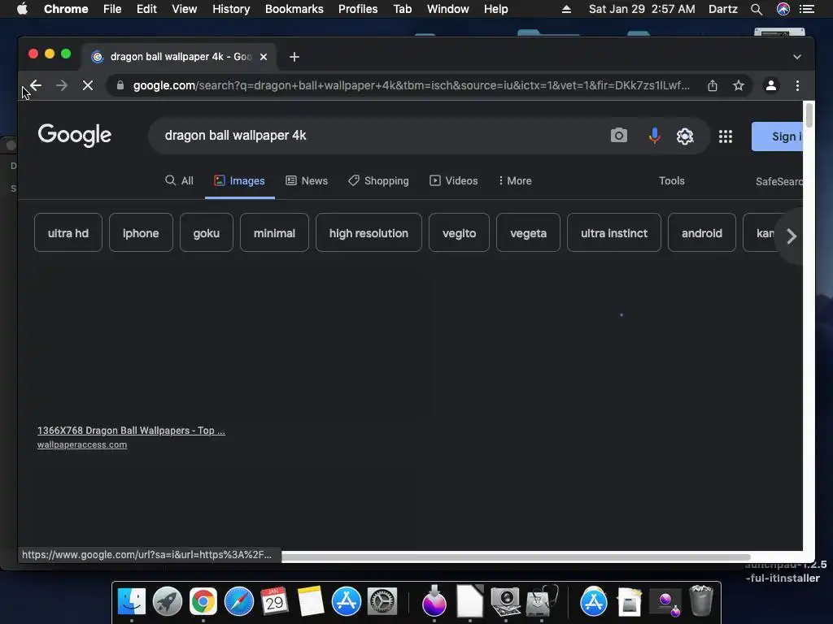Filter by iphone chip

tap(141, 232)
